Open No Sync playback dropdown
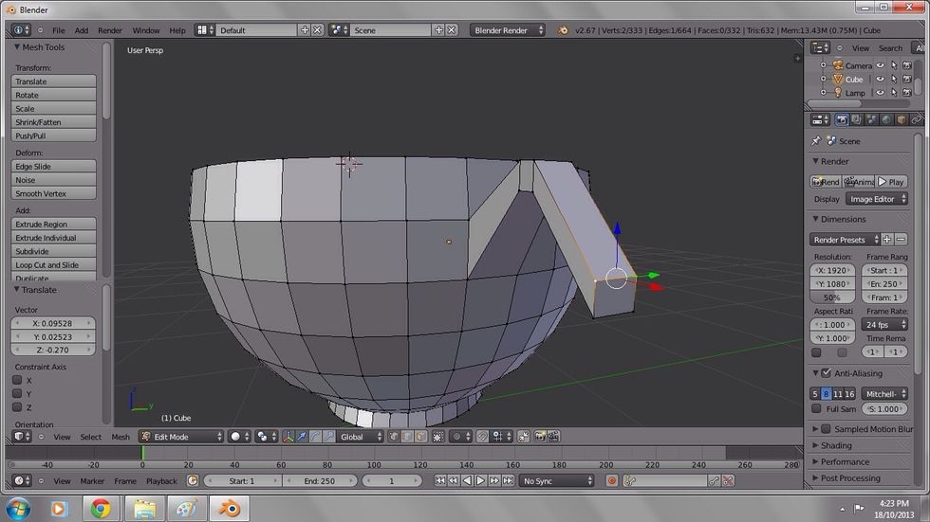The width and height of the screenshot is (930, 522). [556, 481]
